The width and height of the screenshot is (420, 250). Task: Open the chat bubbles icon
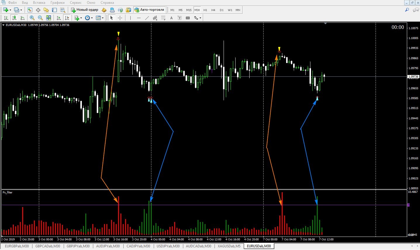[x=416, y=10]
